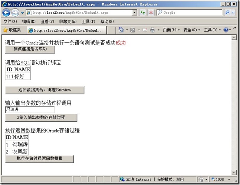Click the 111 cell in first grid

tap(10, 76)
